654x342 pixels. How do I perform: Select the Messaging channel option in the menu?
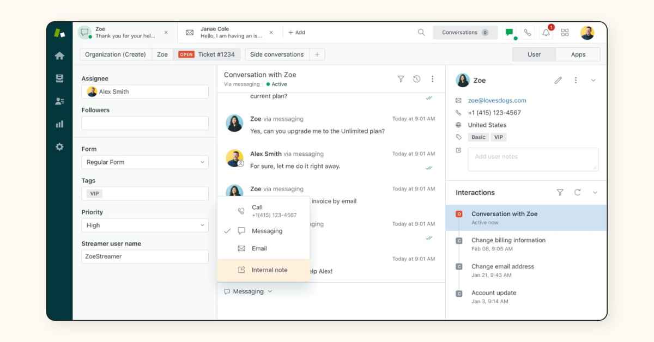(x=267, y=231)
